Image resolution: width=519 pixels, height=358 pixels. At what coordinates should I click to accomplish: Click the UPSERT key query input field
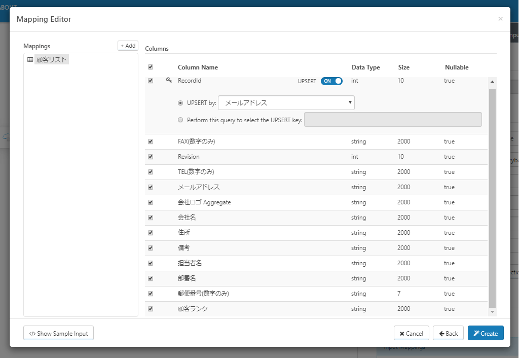pyautogui.click(x=393, y=120)
